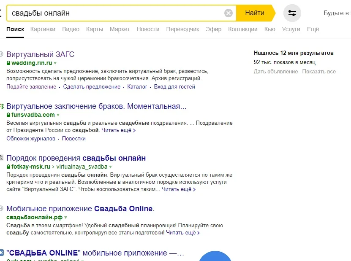Click the padlock icon beside fotkay-msk.ru
Viewport: 351px width, 261px height.
click(x=9, y=167)
